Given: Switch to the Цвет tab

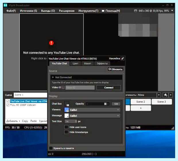Looking at the screenshot, I should [x=76, y=63].
